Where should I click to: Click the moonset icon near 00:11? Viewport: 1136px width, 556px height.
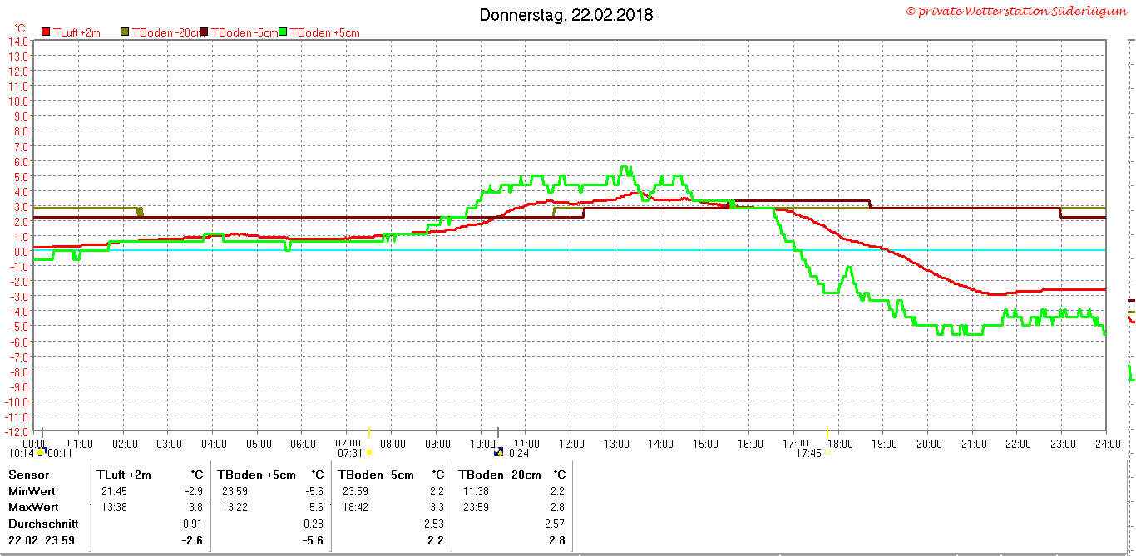[42, 453]
